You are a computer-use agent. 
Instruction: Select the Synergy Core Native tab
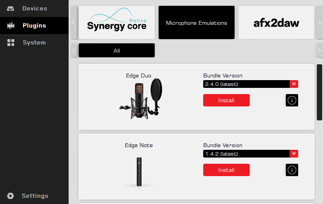point(117,22)
